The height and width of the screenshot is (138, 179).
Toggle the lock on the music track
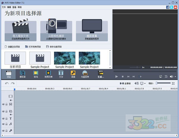click(x=6, y=124)
